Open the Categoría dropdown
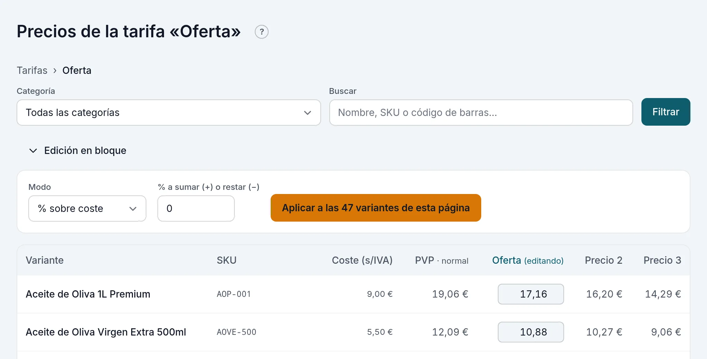The height and width of the screenshot is (359, 707). (x=169, y=113)
